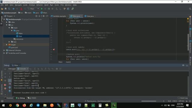Click the red Build project icon
The height and width of the screenshot is (108, 192).
coord(21,9)
